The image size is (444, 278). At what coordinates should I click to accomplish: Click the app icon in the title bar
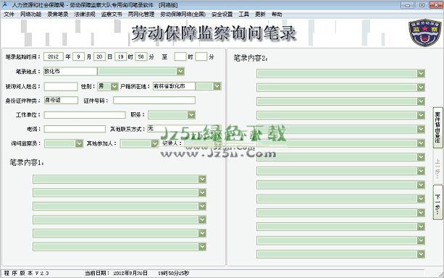click(4, 5)
